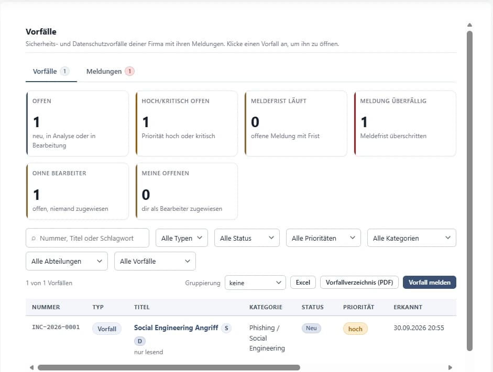Focus the Nummer, Titel oder Schlagwort search field
Viewport: 493px width, 372px height.
(87, 238)
